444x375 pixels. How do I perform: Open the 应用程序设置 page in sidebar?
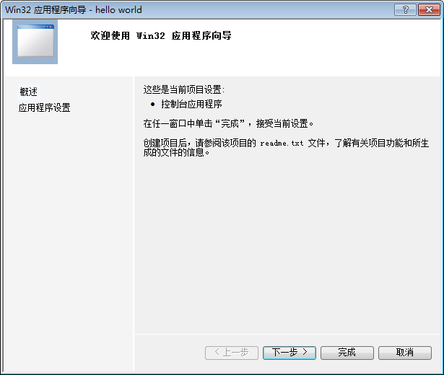click(x=44, y=107)
